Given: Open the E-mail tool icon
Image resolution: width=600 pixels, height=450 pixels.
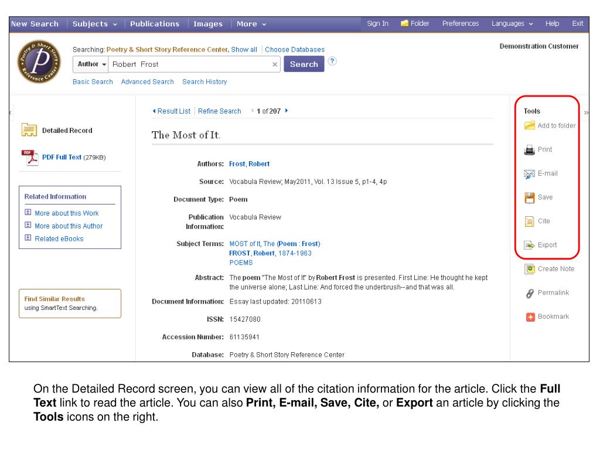Looking at the screenshot, I should (x=530, y=173).
